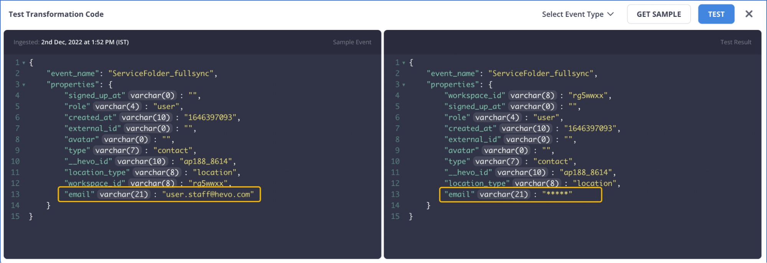The height and width of the screenshot is (263, 767).
Task: Collapse root object in Sample Event pane
Action: click(x=24, y=62)
